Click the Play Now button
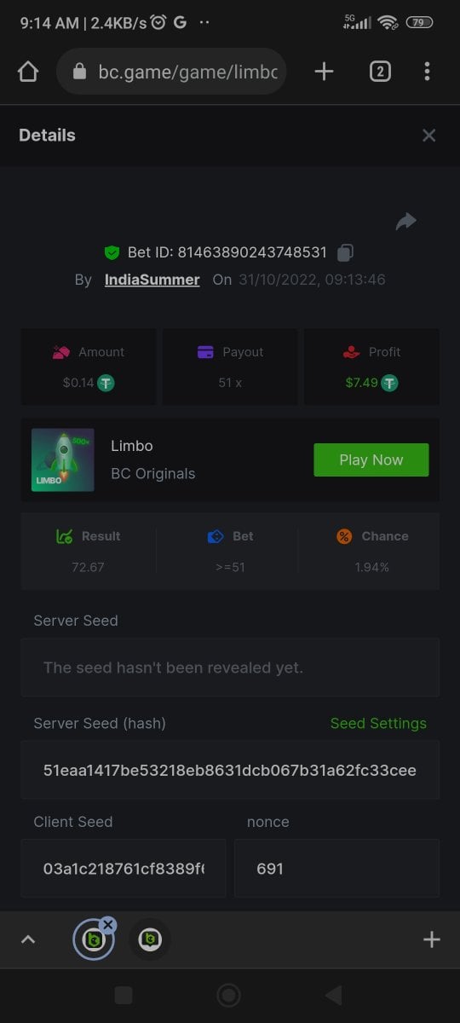 click(371, 459)
